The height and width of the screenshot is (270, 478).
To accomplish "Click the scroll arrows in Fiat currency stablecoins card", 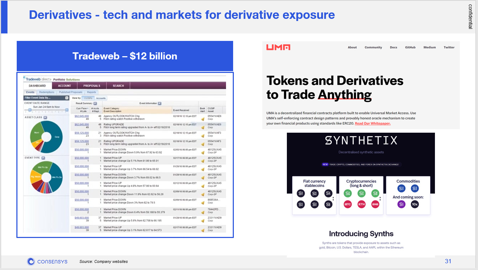I will pos(333,199).
